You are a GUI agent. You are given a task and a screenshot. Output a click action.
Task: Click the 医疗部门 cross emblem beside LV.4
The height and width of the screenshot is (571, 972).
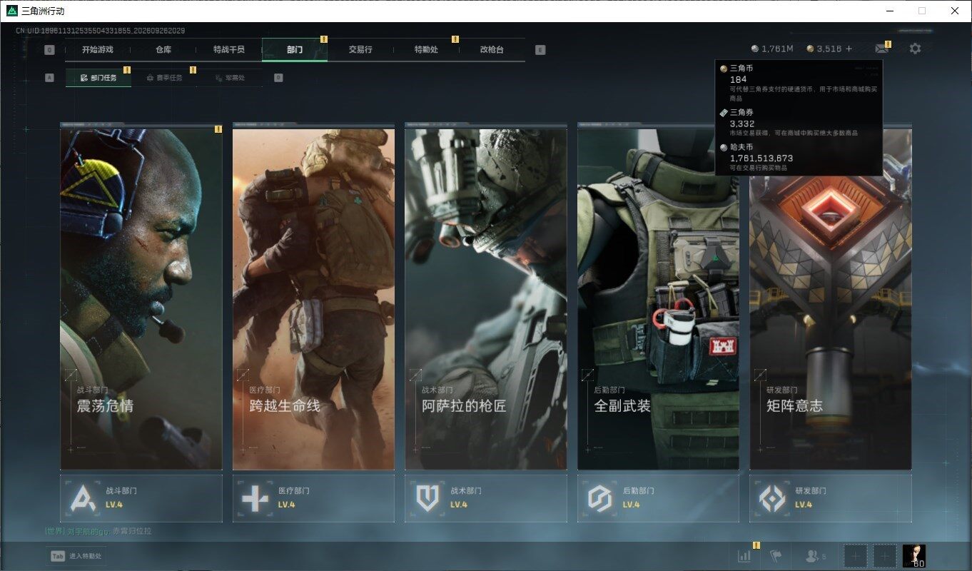tap(255, 497)
